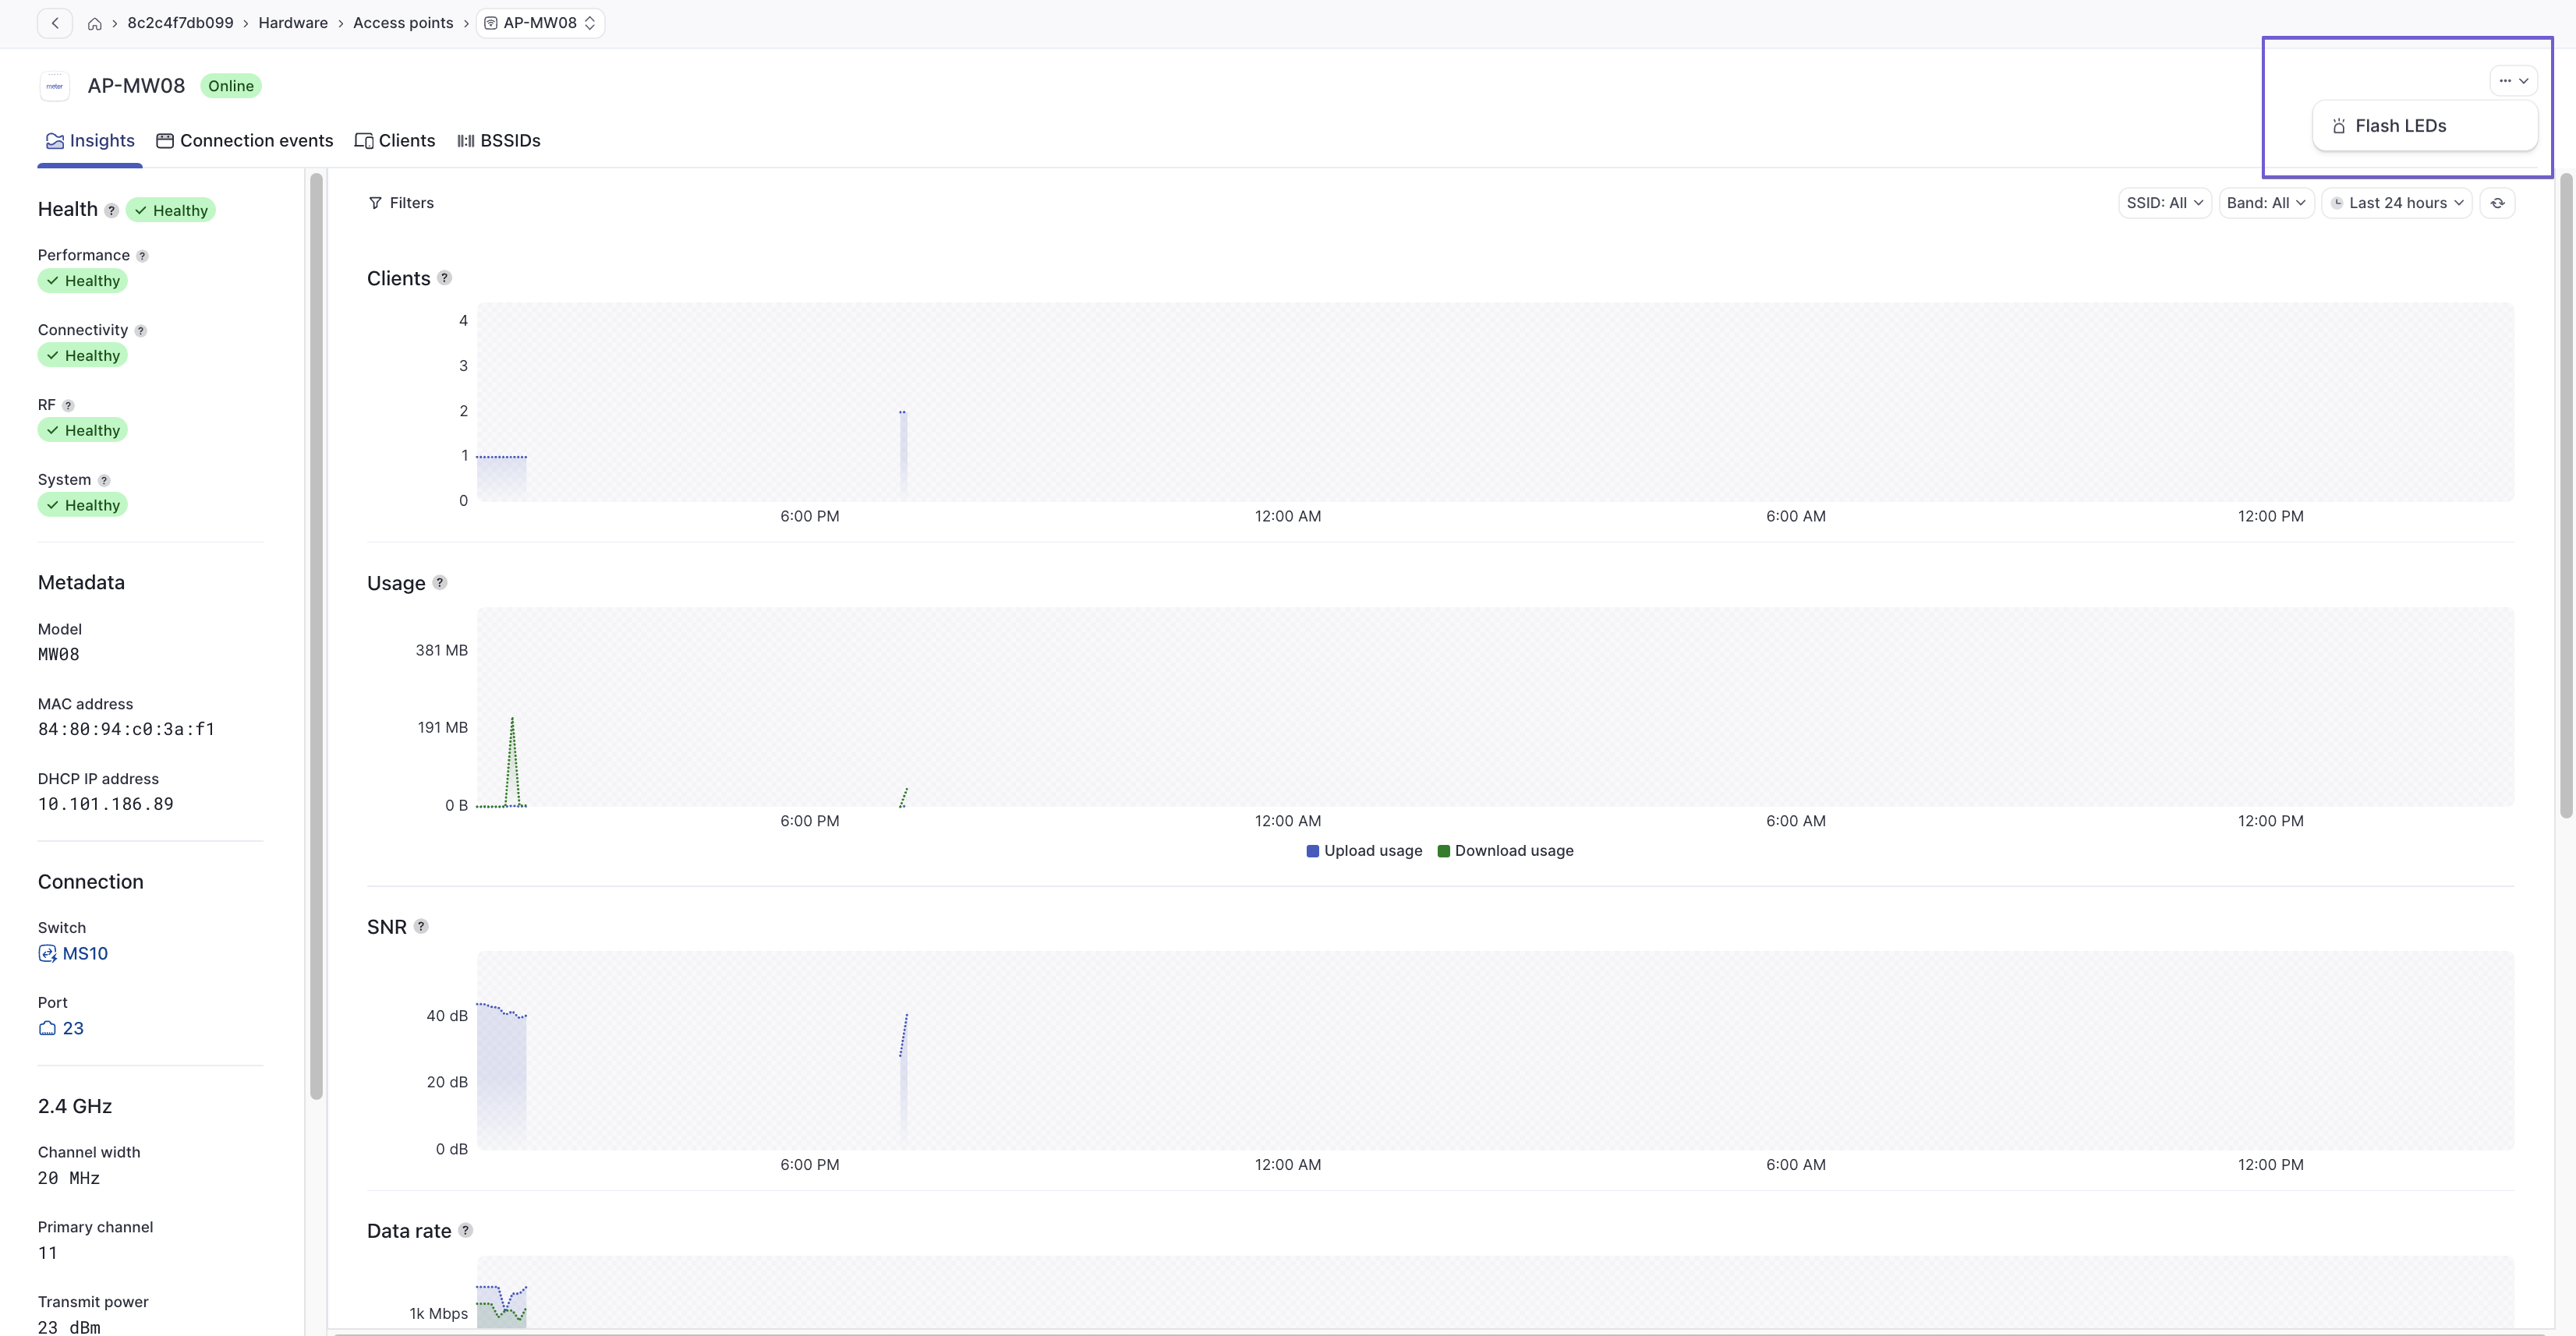Toggle the more actions ellipsis menu
Screen dimensions: 2576x1336
pyautogui.click(x=2513, y=81)
